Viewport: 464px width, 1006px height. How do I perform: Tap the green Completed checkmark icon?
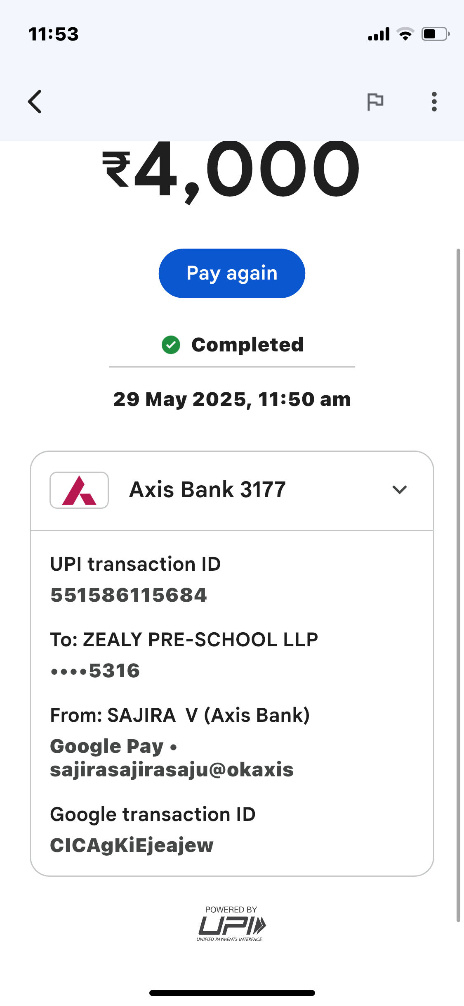point(171,345)
